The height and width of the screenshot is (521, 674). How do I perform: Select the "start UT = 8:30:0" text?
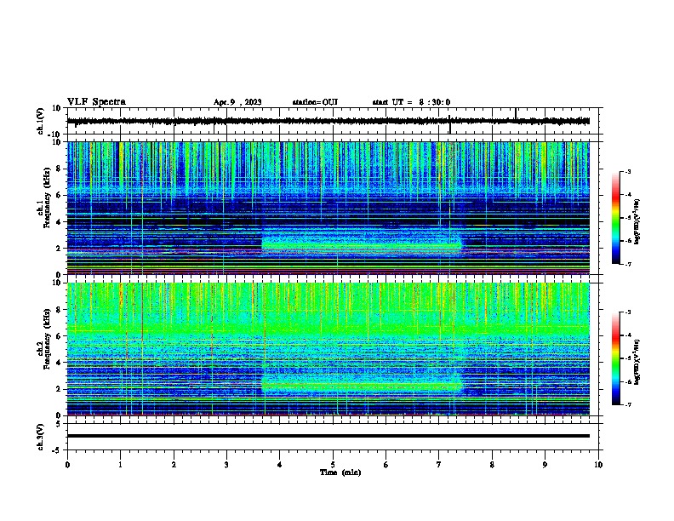click(x=411, y=102)
